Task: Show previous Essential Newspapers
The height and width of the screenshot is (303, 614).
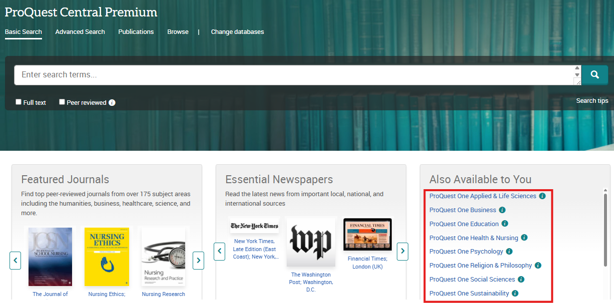Action: (x=219, y=251)
